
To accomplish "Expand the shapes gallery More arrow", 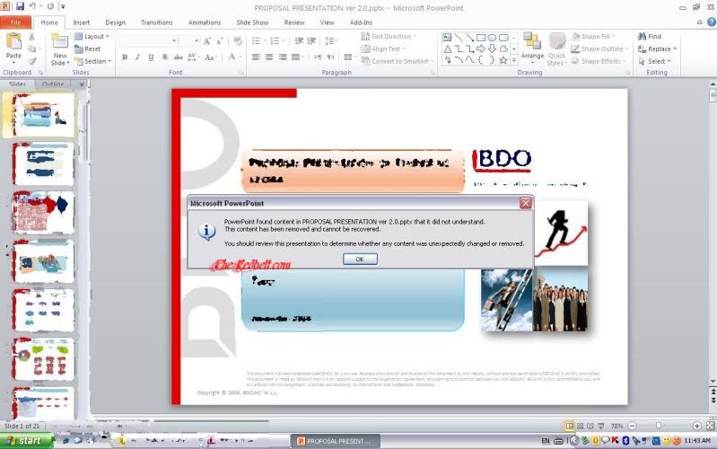I will click(514, 60).
